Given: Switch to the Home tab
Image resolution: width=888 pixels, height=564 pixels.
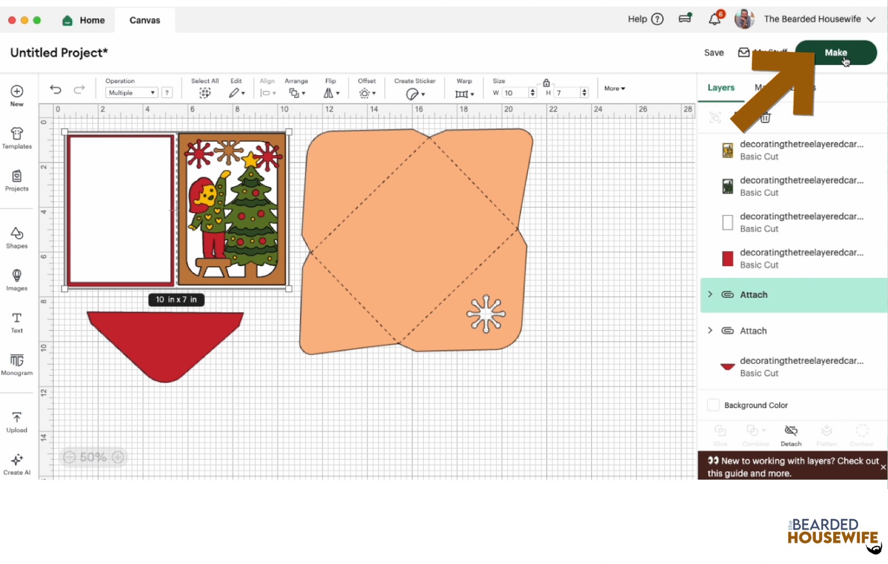Looking at the screenshot, I should [x=84, y=21].
